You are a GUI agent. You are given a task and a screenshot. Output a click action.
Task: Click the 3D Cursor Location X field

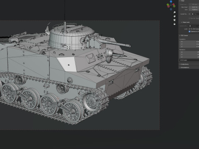coord(189,42)
